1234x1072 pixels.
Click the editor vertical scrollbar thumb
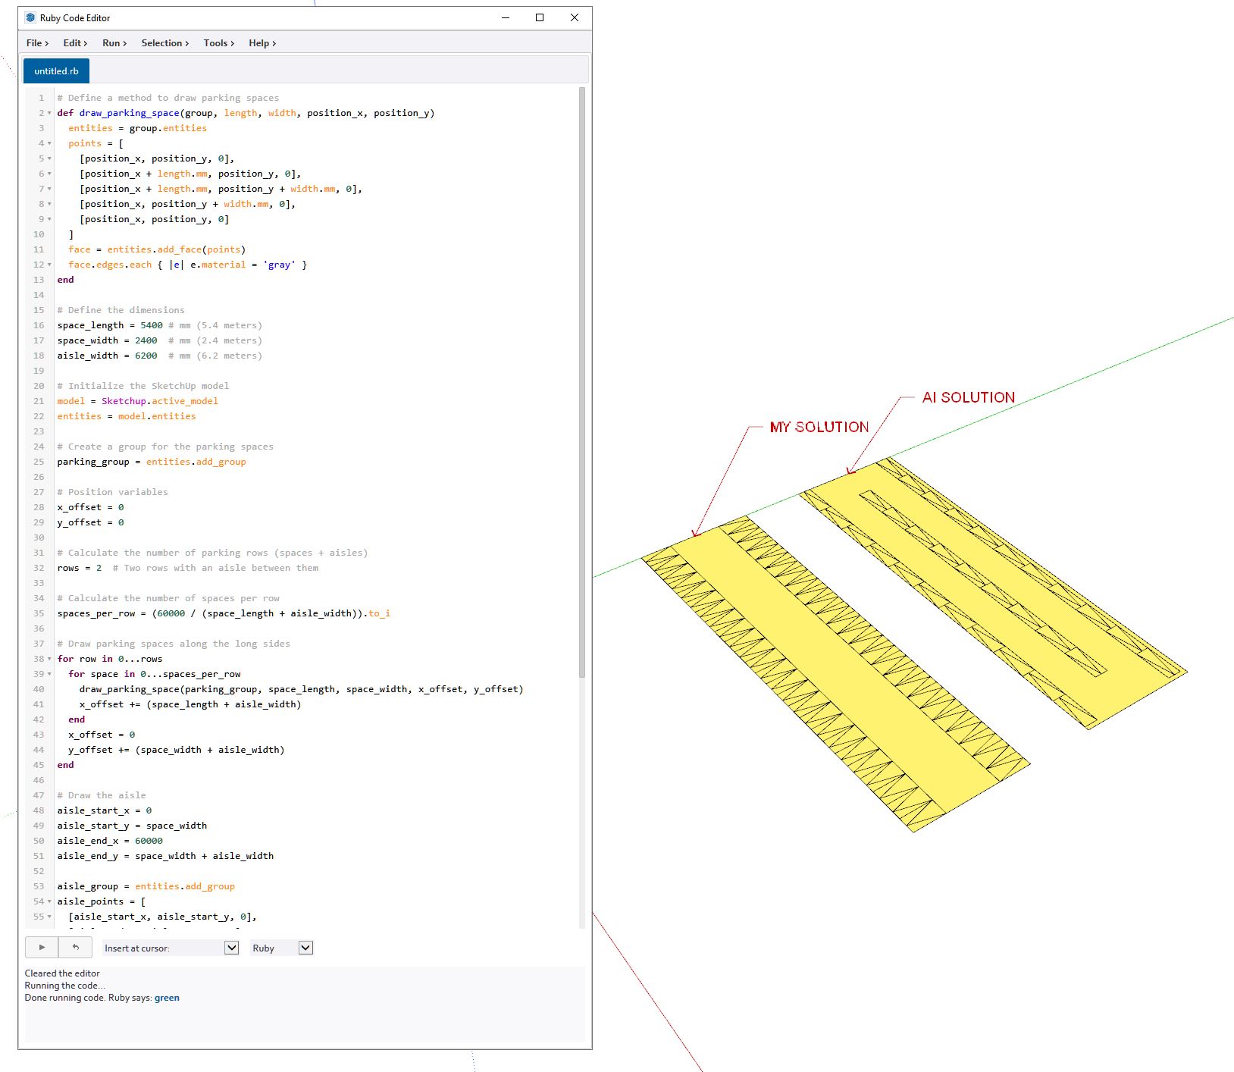(582, 382)
